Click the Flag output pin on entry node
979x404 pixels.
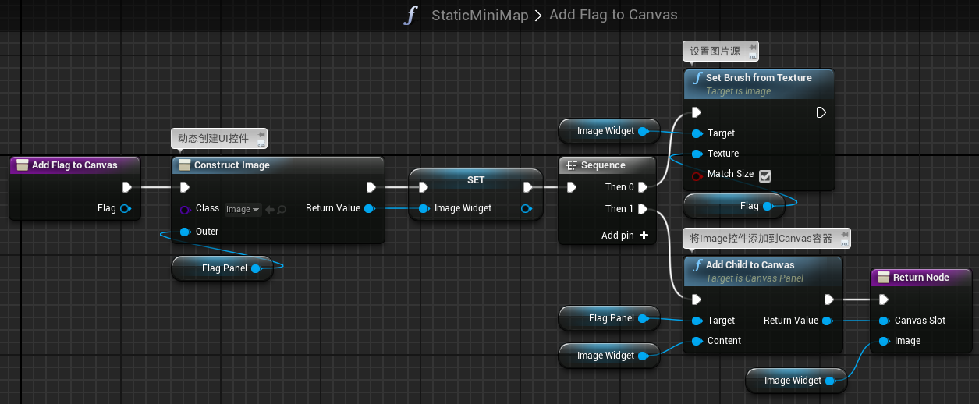pyautogui.click(x=126, y=208)
